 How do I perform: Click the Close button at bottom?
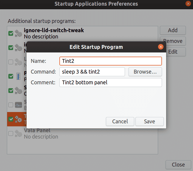tap(178, 164)
